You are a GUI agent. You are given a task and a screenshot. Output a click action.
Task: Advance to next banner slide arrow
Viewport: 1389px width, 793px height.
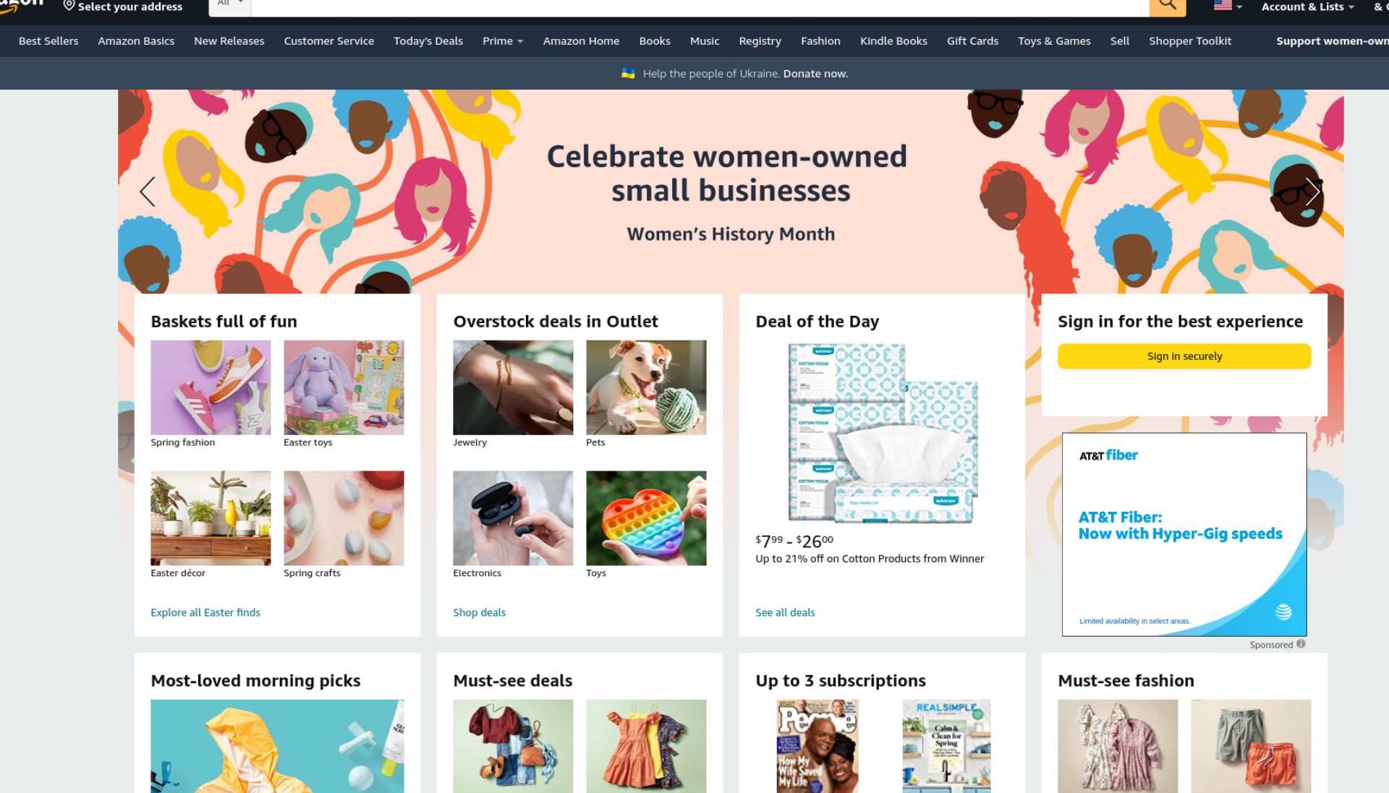point(1313,192)
